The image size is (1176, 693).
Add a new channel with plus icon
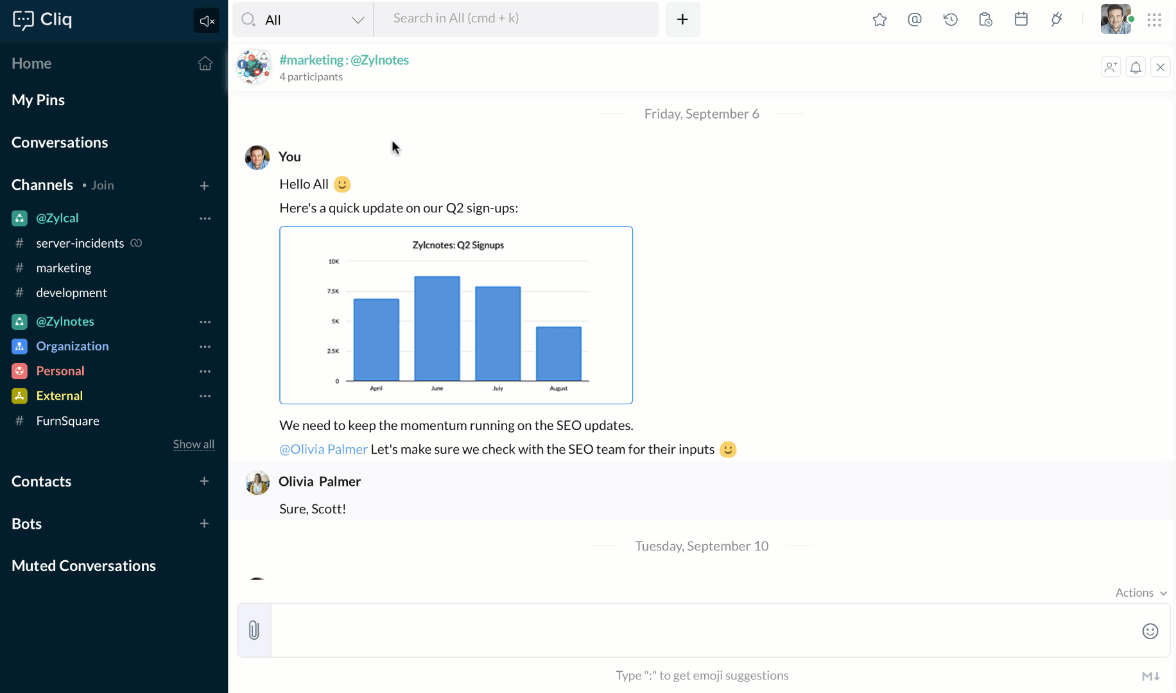point(204,185)
